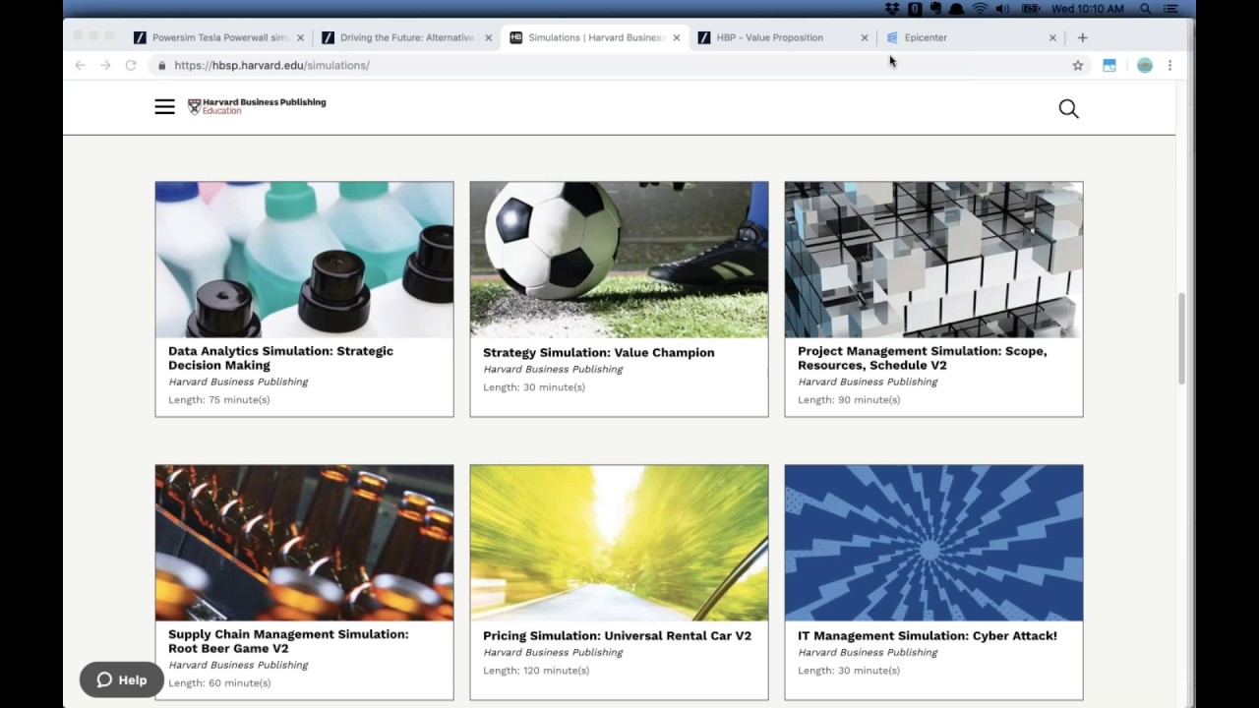Image resolution: width=1259 pixels, height=708 pixels.
Task: Go forward in browser history
Action: pyautogui.click(x=105, y=65)
